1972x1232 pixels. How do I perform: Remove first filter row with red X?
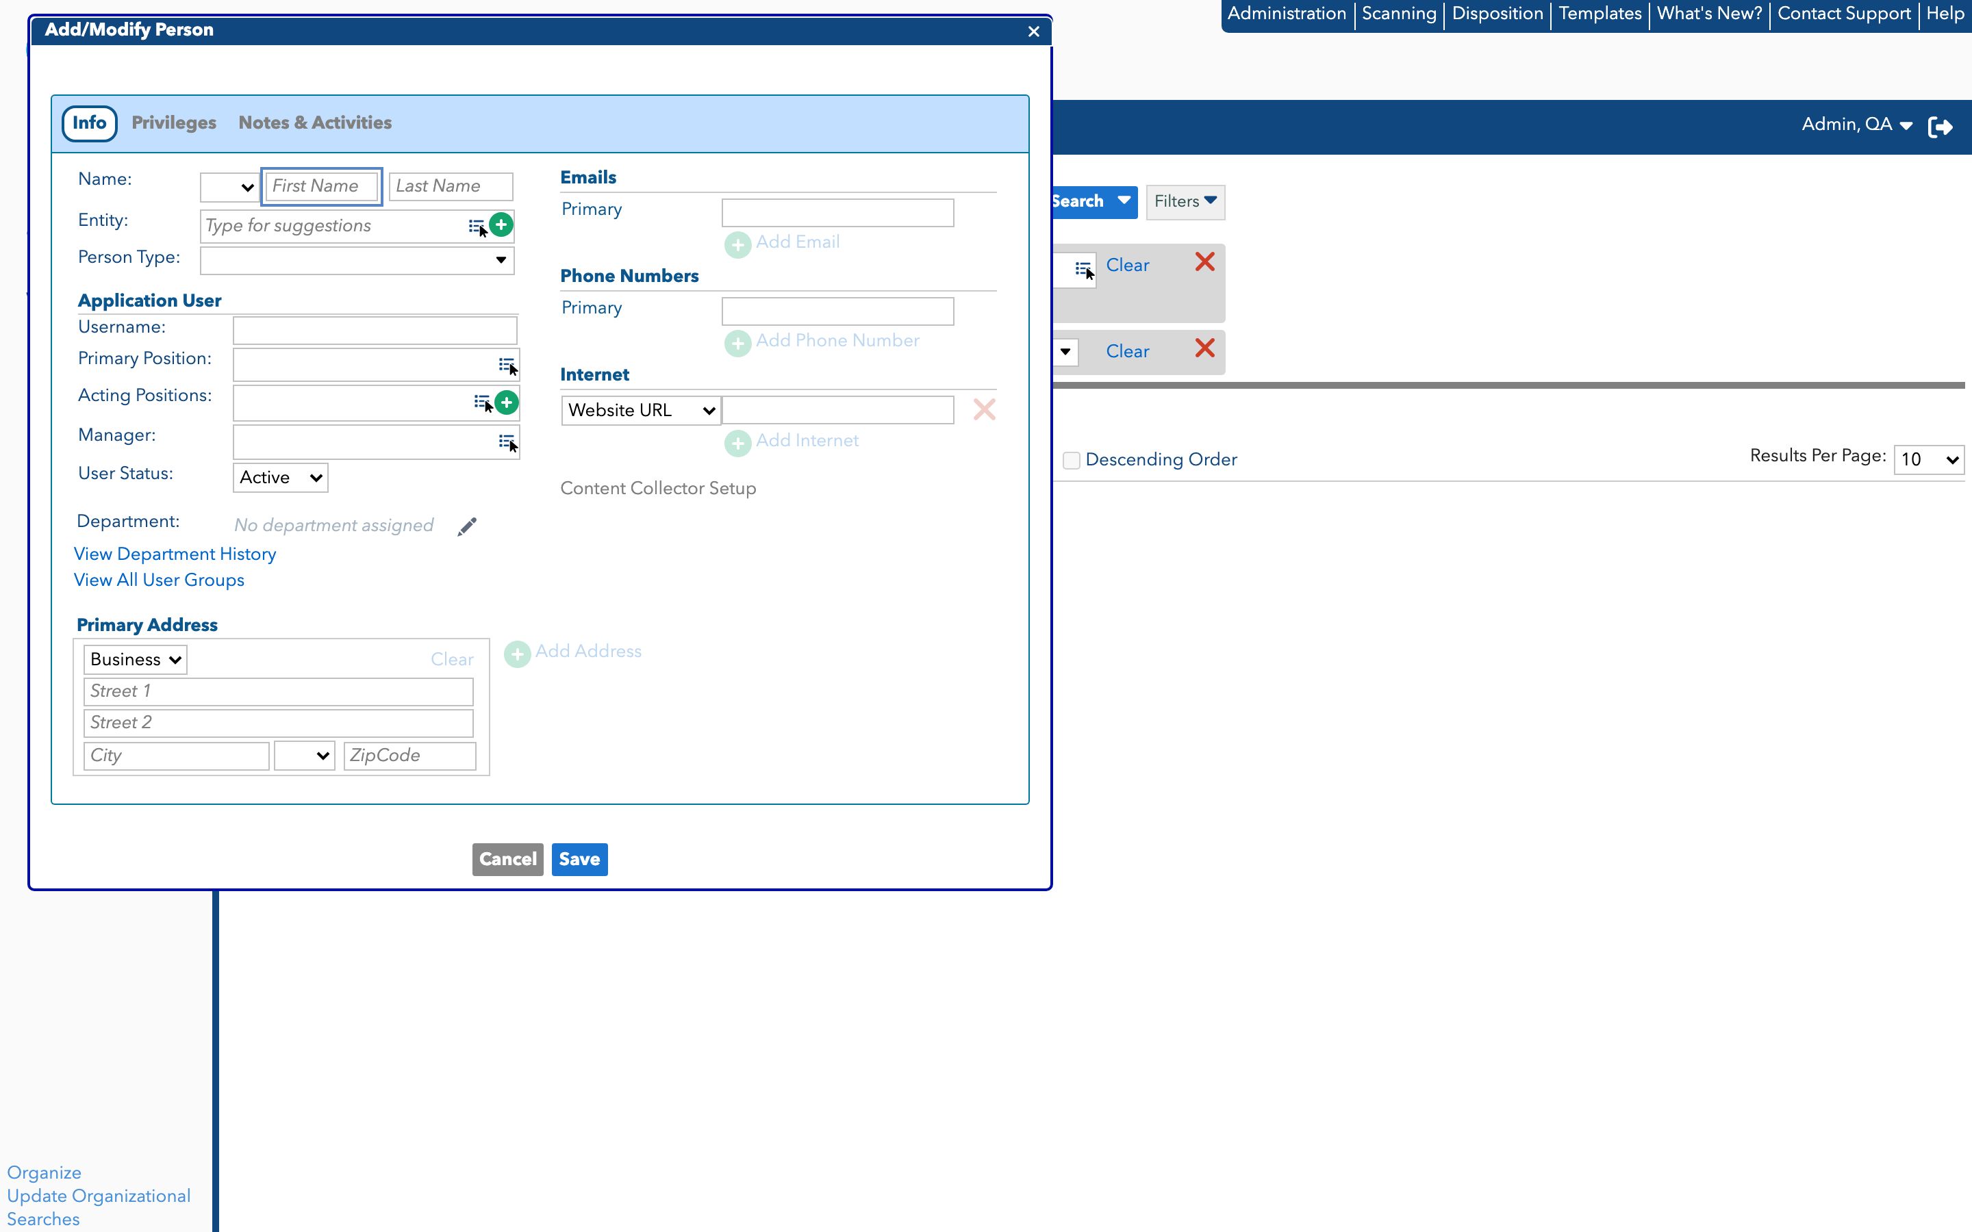coord(1204,261)
